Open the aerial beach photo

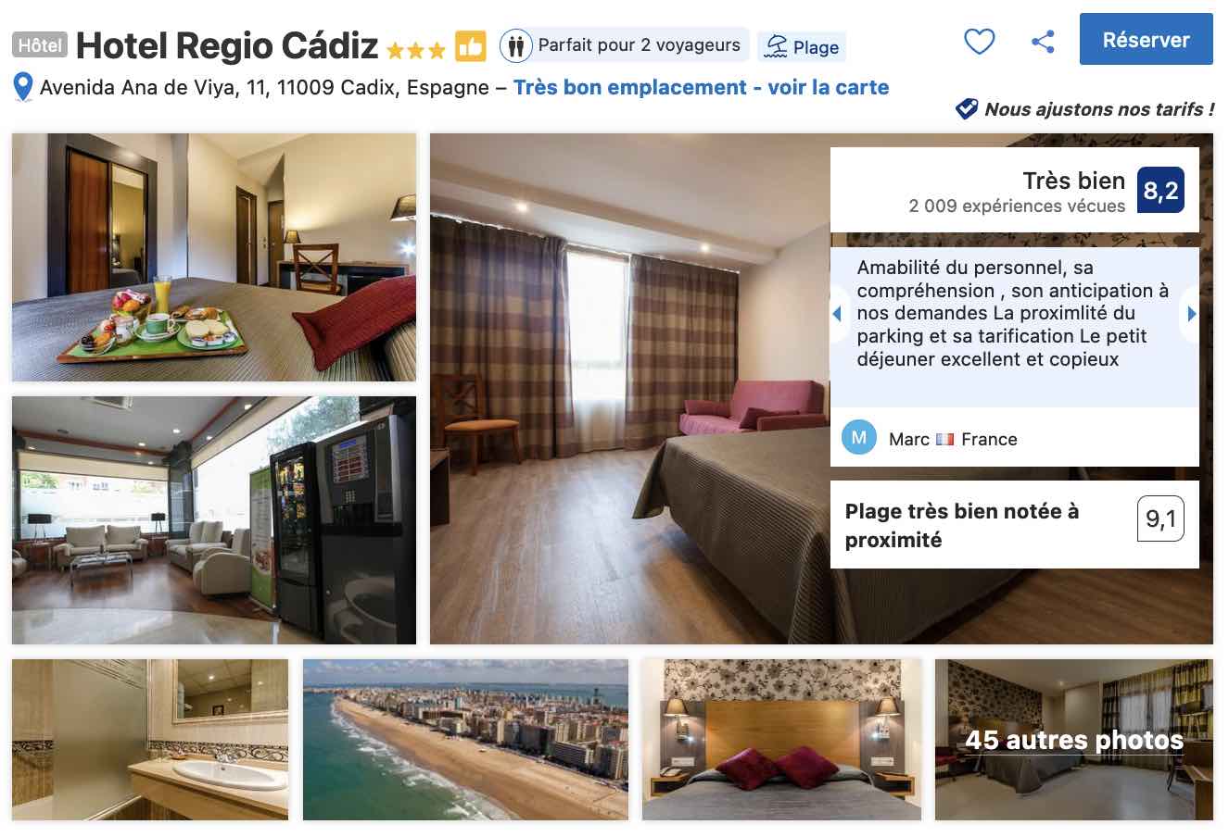(465, 740)
